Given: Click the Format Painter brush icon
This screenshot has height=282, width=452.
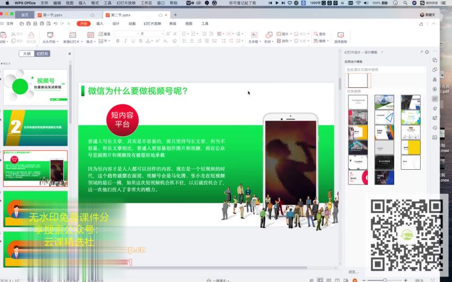Looking at the screenshot, I should (x=31, y=35).
